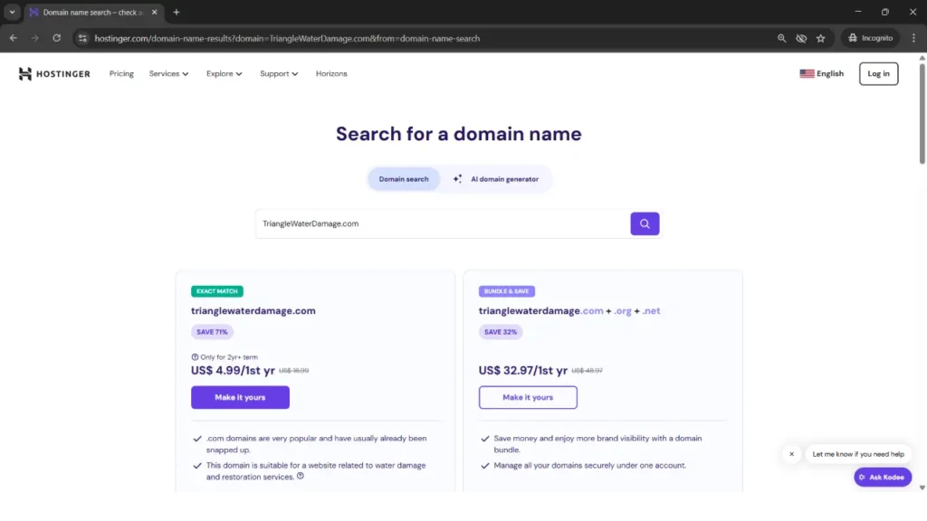The width and height of the screenshot is (927, 521).
Task: Expand the Support dropdown menu
Action: pos(279,74)
